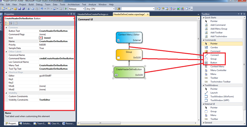Viewport: 247px width, 127px height.
Task: Open the Tools menu
Action: tap(63, 5)
